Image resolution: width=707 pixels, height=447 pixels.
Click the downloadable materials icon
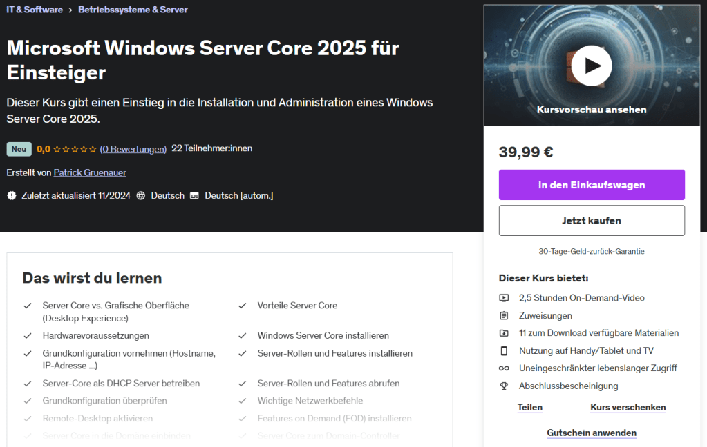tap(504, 333)
